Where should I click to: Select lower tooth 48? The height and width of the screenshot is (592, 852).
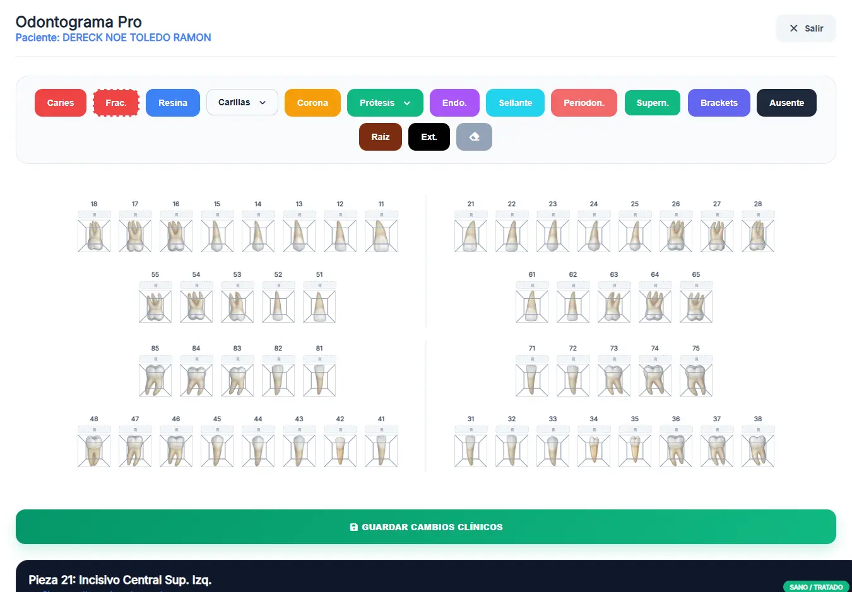pyautogui.click(x=94, y=451)
